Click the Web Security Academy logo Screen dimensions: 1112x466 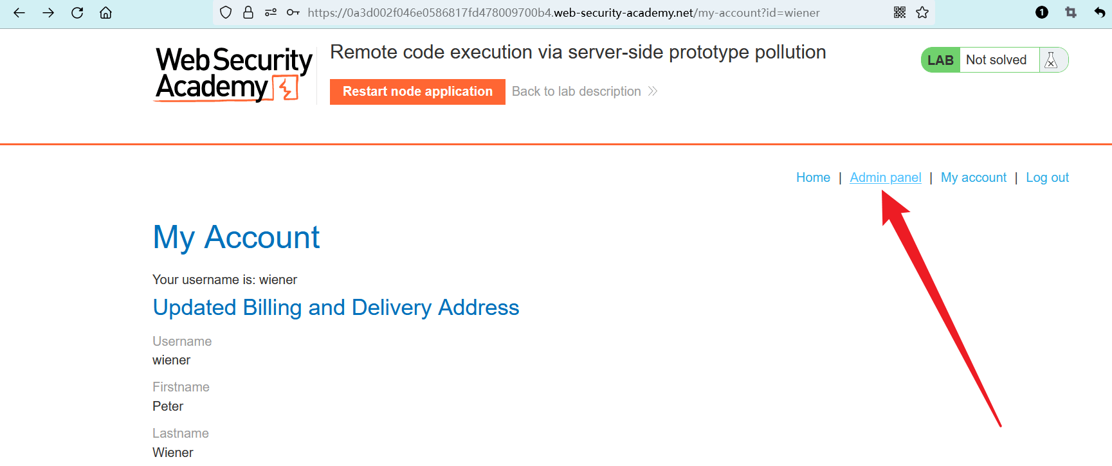click(x=233, y=75)
